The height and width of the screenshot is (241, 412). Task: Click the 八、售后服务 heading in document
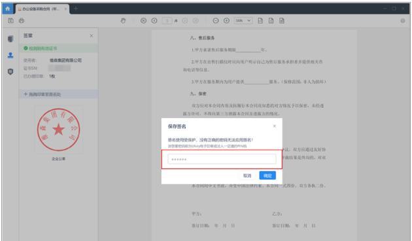coord(202,38)
